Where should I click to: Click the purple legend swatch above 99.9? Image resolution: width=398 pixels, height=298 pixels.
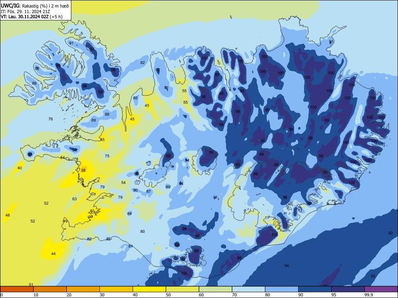pos(381,289)
